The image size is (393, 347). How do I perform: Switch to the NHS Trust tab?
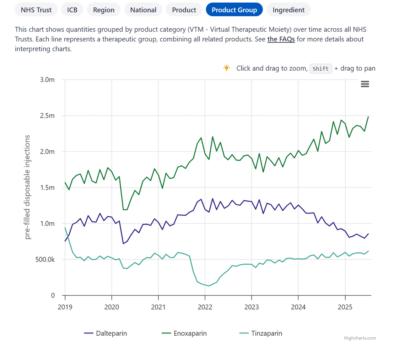coord(36,10)
